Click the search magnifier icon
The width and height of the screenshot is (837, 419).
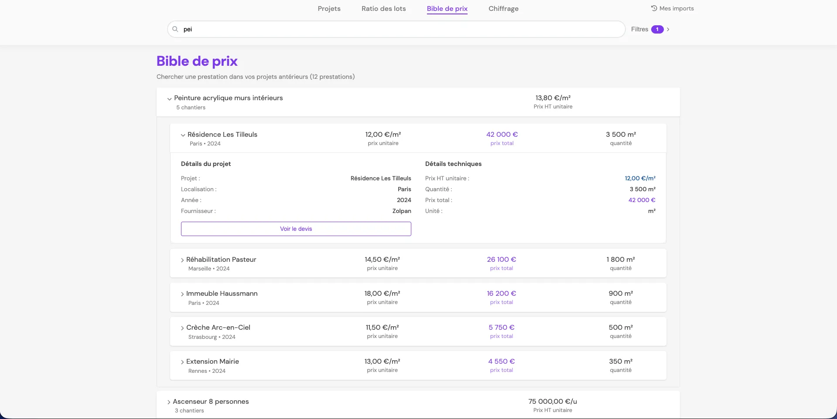click(x=175, y=29)
